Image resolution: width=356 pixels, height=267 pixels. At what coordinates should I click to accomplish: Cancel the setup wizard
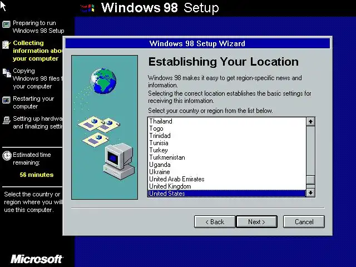[304, 221]
